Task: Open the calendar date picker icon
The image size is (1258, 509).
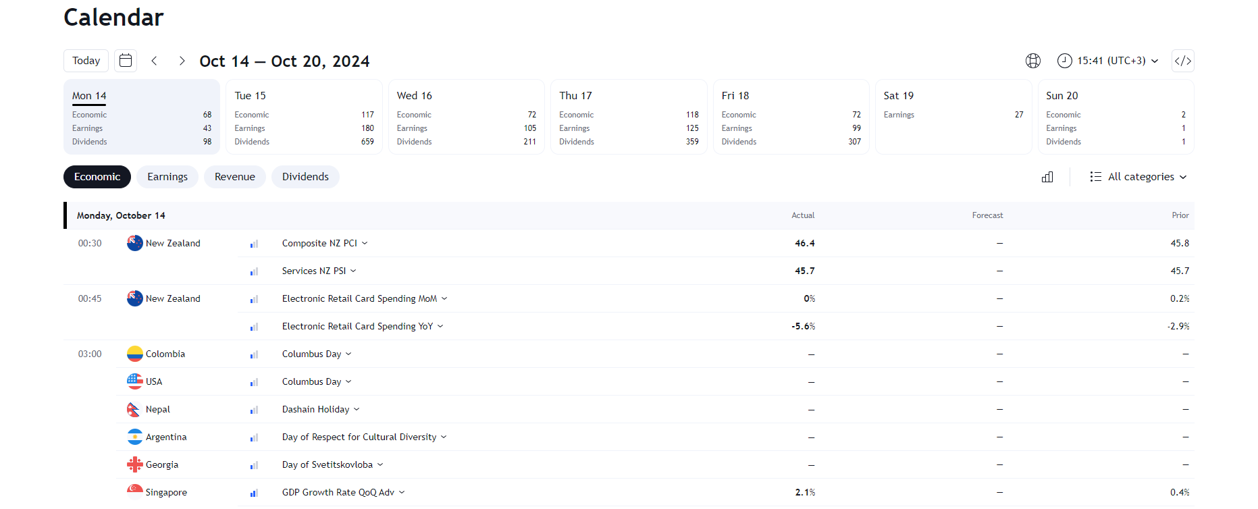Action: [x=126, y=61]
